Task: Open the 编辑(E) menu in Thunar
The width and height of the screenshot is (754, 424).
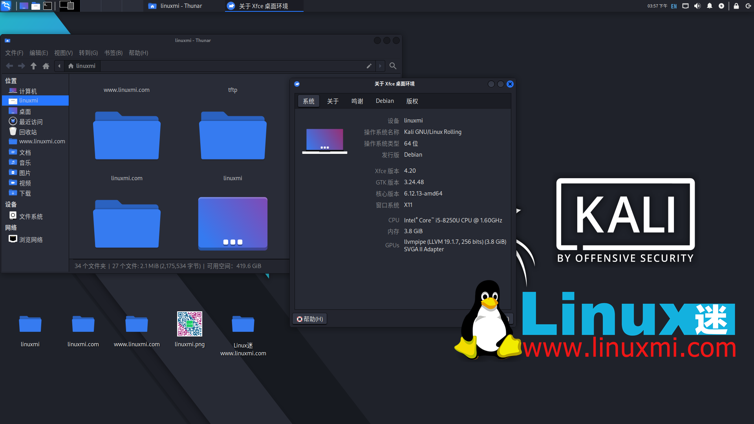Action: pos(38,53)
